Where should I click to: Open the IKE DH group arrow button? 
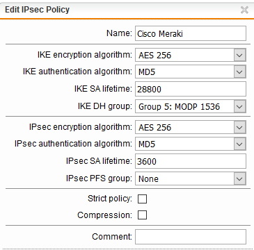(x=239, y=106)
